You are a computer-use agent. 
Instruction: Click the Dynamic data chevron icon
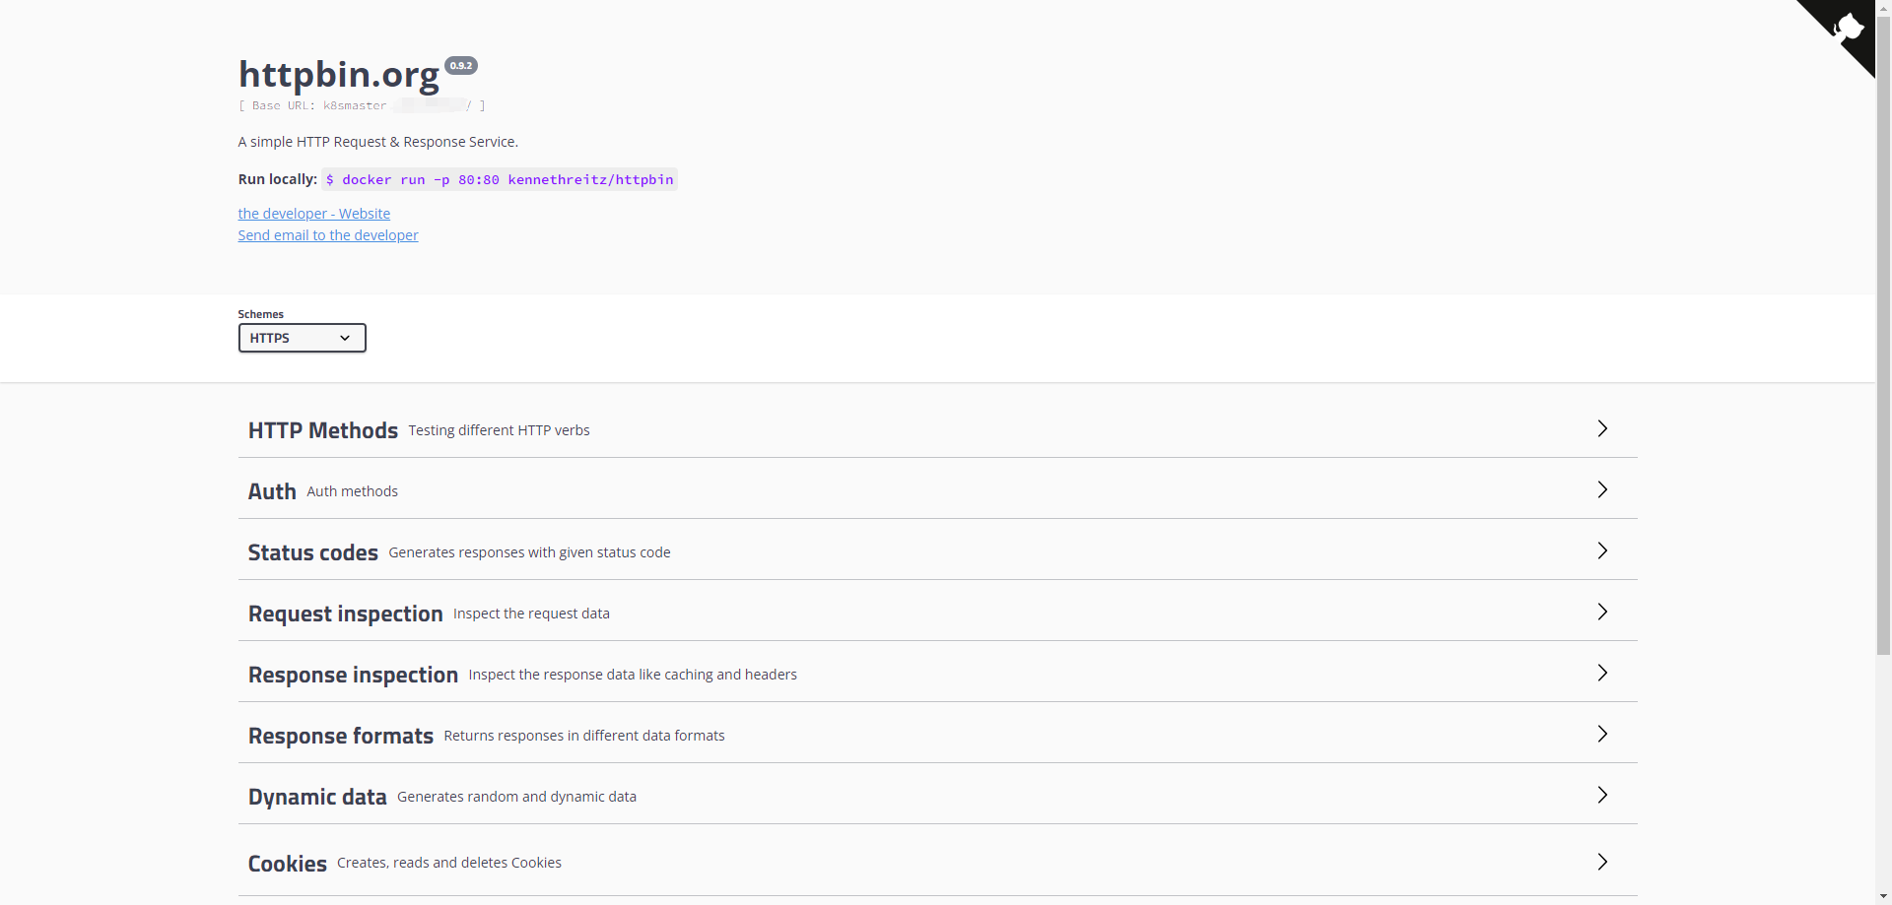coord(1602,795)
